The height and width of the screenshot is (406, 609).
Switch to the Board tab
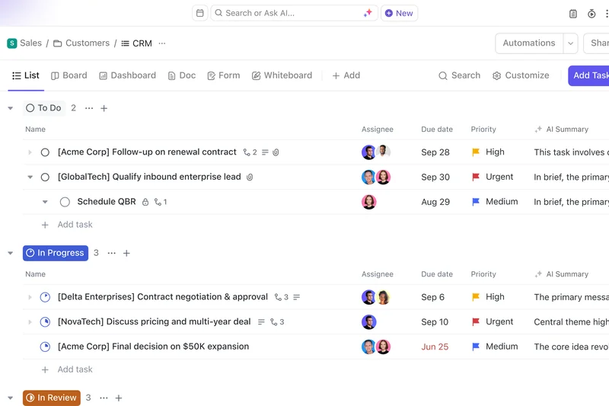[69, 75]
